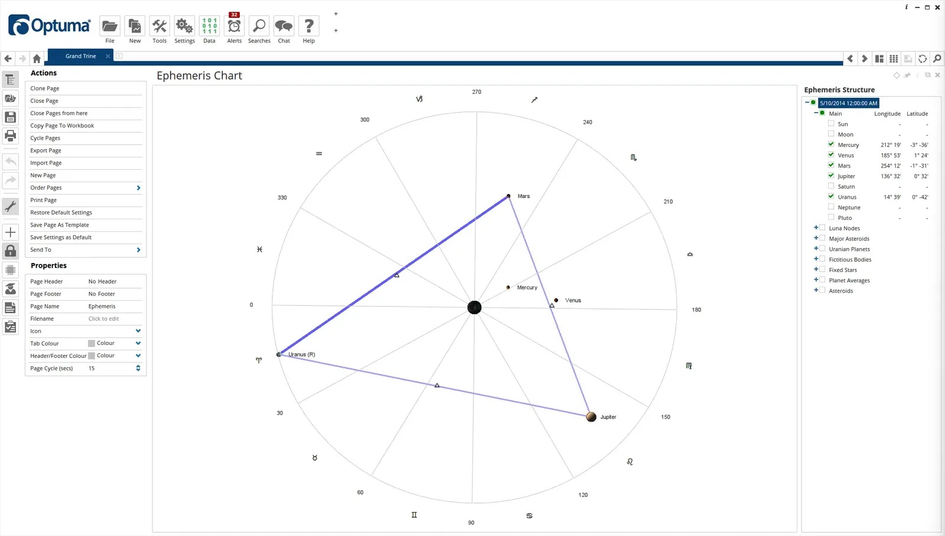Click Export Page action
Screen dimensions: 945x536
coord(45,150)
